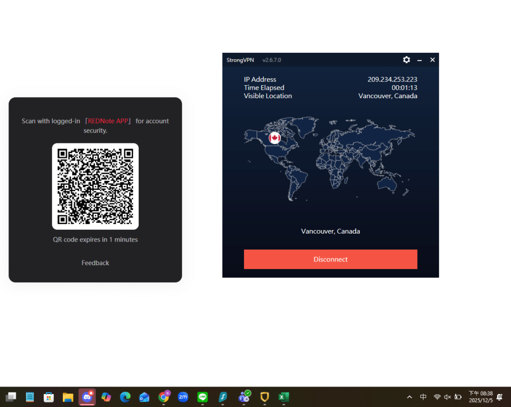The width and height of the screenshot is (511, 407).
Task: Switch to LINE app in taskbar
Action: click(202, 397)
